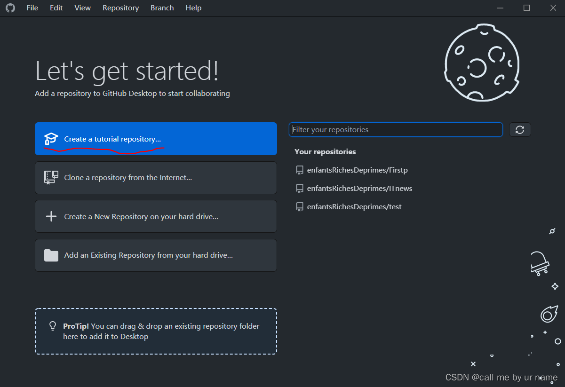The height and width of the screenshot is (387, 565).
Task: Click the GitHub logo in the title bar
Action: 10,8
